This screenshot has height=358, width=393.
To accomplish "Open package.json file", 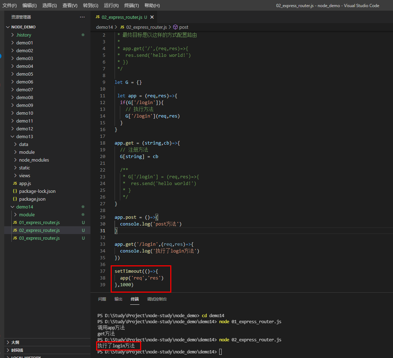I will (48, 199).
